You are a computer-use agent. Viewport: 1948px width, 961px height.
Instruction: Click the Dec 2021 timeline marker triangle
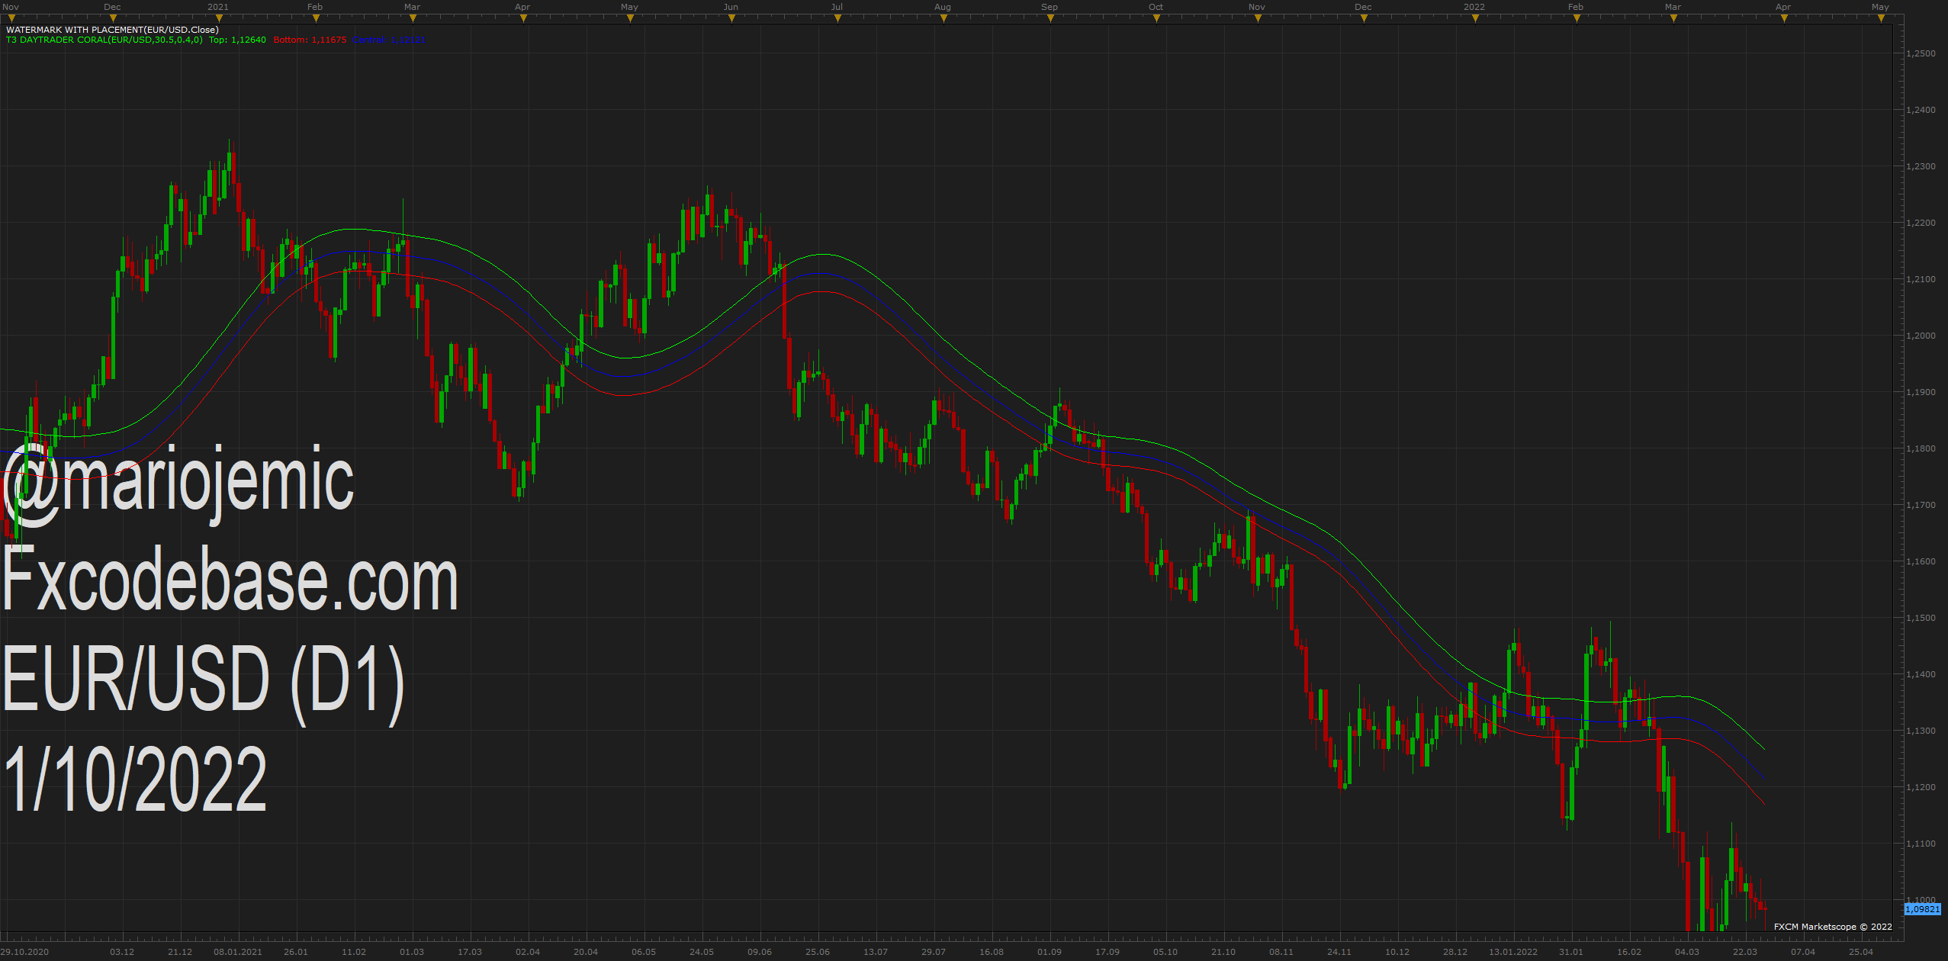coord(1364,19)
